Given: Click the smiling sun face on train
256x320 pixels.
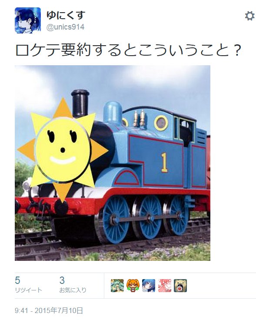Looking at the screenshot, I should 63,150.
